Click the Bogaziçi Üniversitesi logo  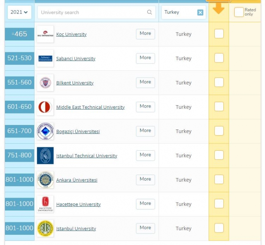click(45, 131)
